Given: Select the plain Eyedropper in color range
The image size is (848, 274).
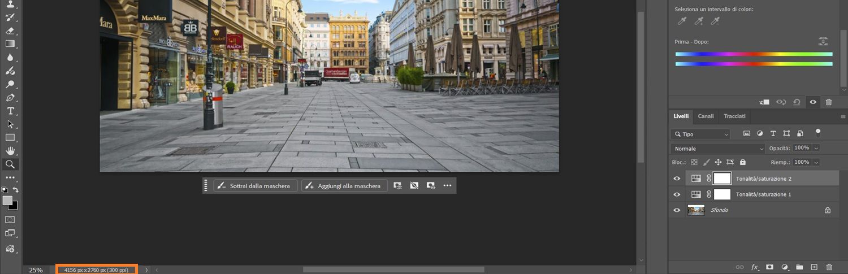Looking at the screenshot, I should [x=682, y=21].
